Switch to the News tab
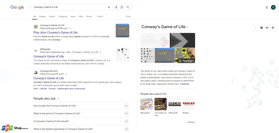279x133 pixels. click(73, 16)
